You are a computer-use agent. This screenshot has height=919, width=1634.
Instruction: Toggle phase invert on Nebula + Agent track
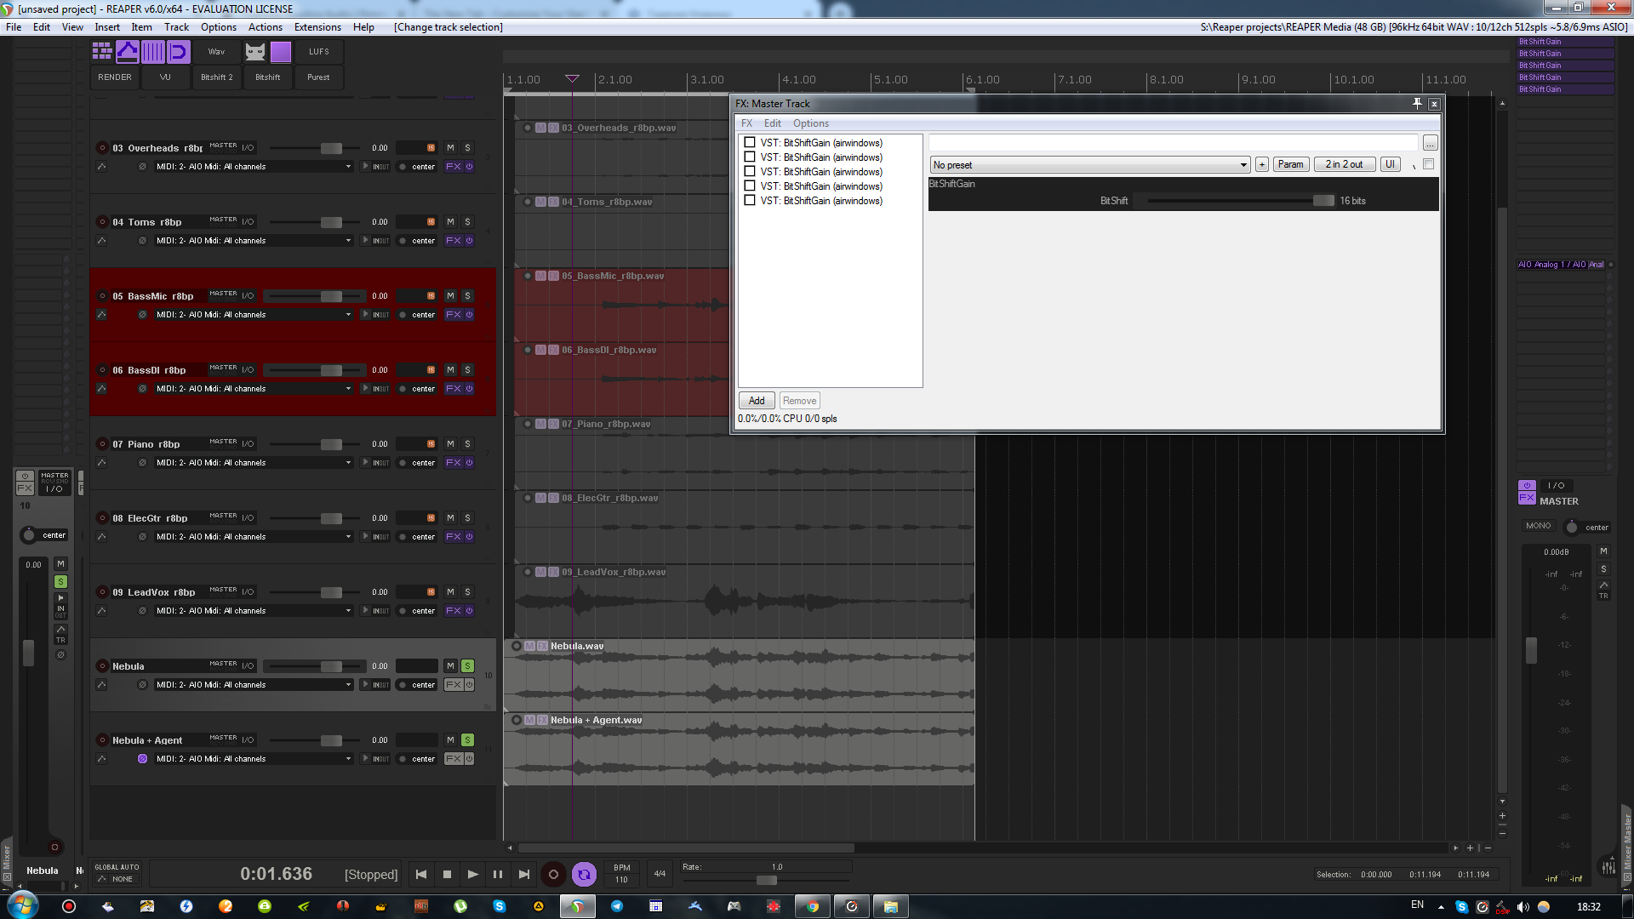pyautogui.click(x=142, y=759)
